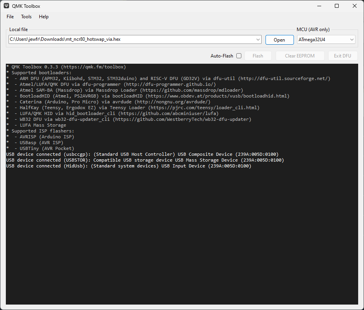Click the Flash button
Viewport: 364px width, 310px height.
tap(258, 56)
